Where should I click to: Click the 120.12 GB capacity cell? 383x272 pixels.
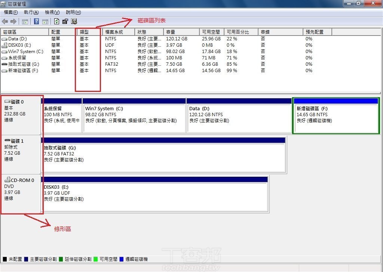[177, 39]
